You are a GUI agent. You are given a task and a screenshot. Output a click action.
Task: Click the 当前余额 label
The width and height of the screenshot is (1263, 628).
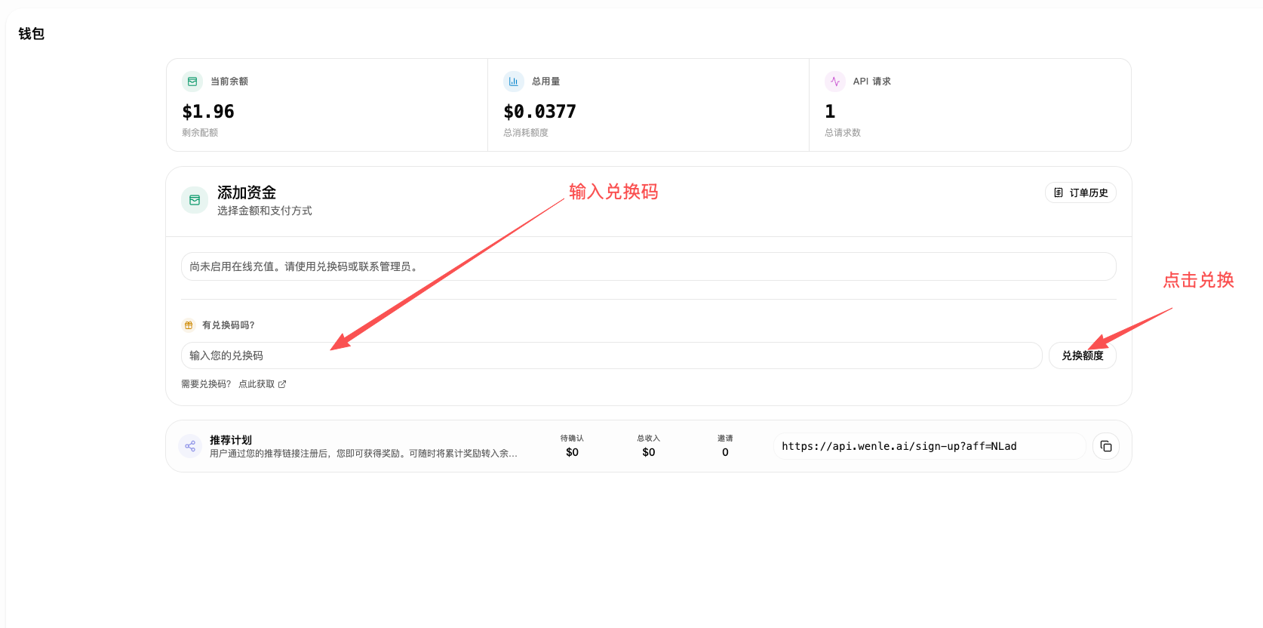click(229, 82)
